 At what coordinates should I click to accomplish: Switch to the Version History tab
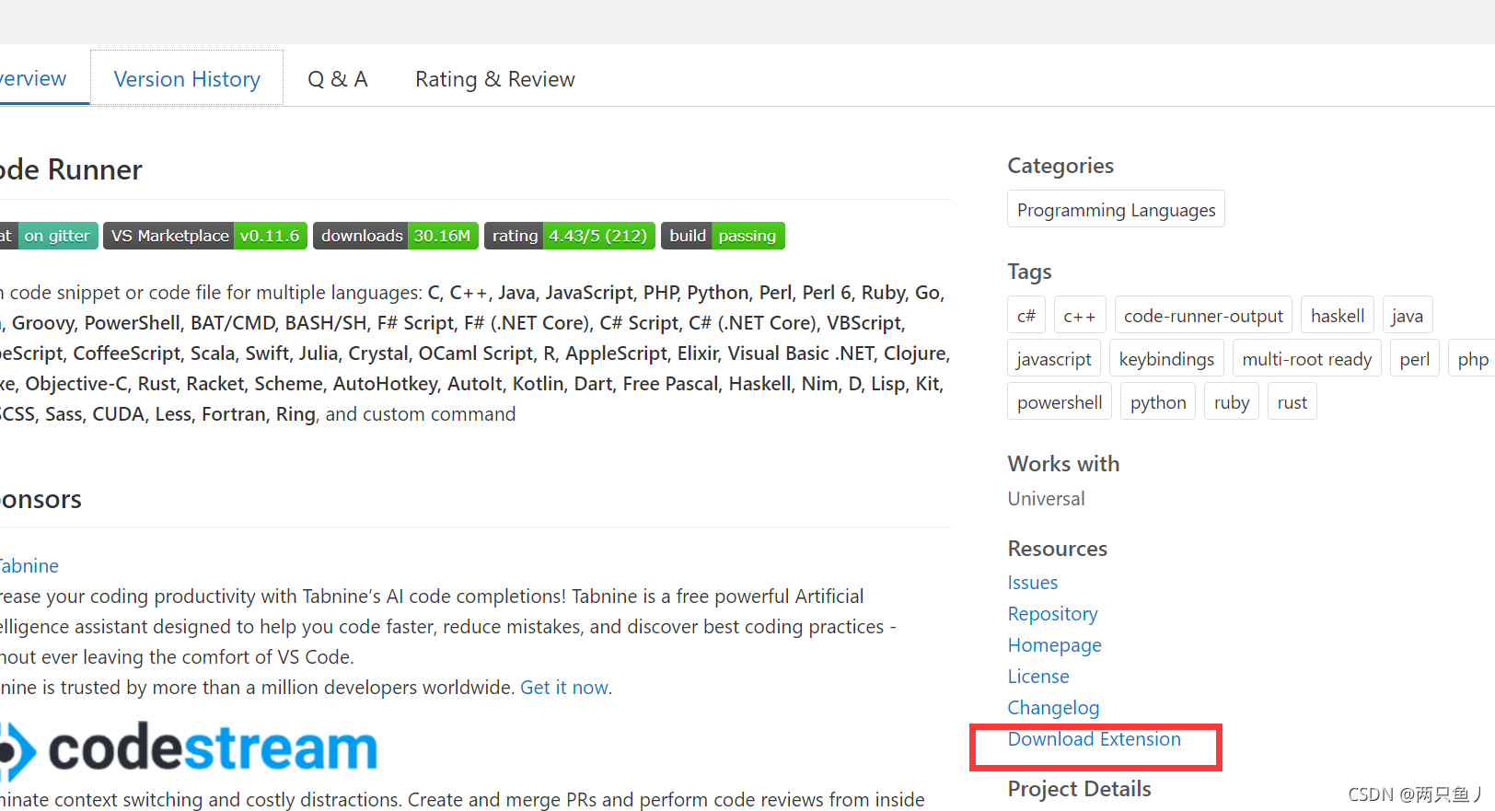point(187,78)
